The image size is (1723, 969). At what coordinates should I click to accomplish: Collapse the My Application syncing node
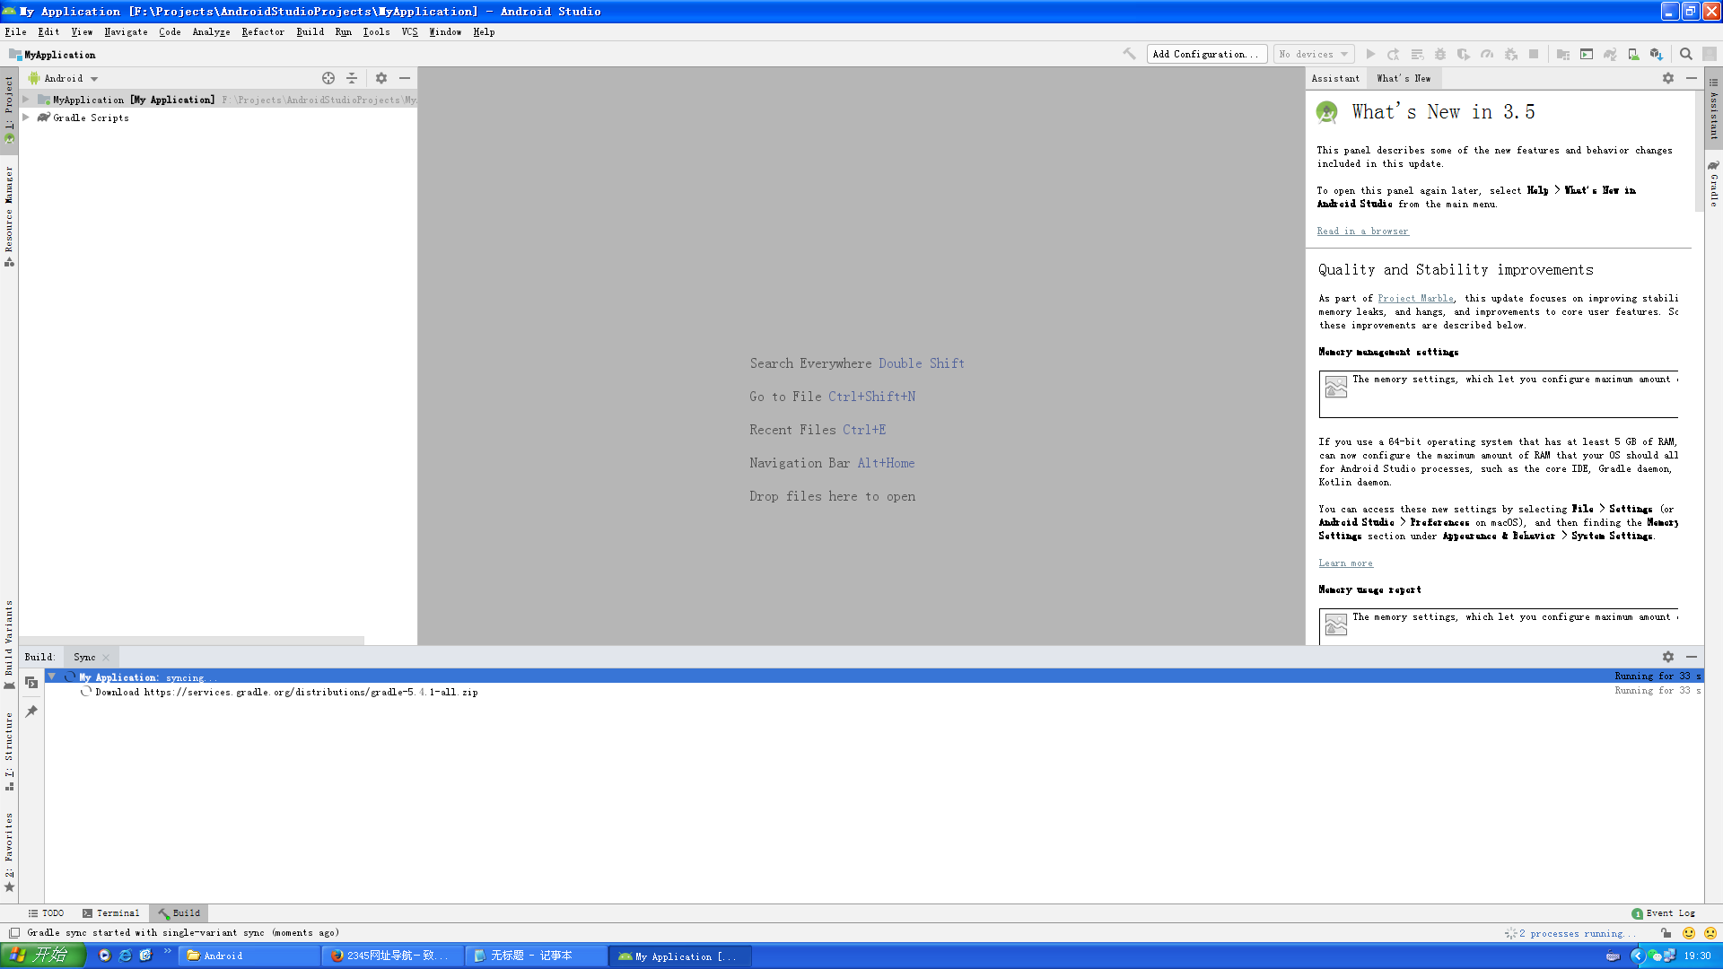click(52, 677)
